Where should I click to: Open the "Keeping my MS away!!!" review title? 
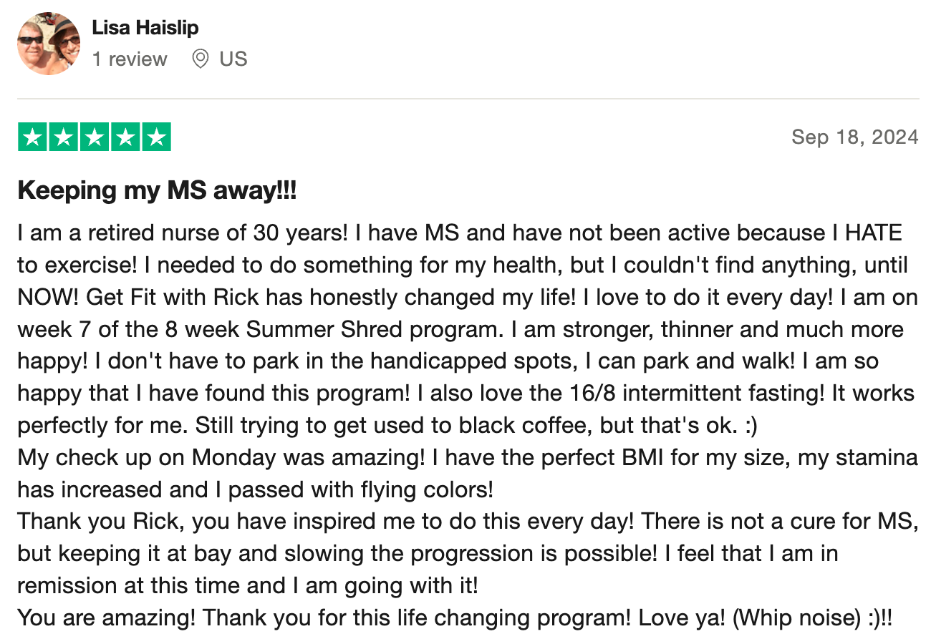(x=157, y=191)
